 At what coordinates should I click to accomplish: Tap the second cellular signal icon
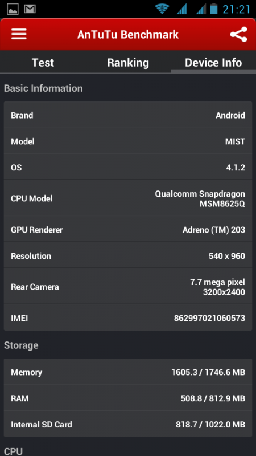(x=201, y=9)
